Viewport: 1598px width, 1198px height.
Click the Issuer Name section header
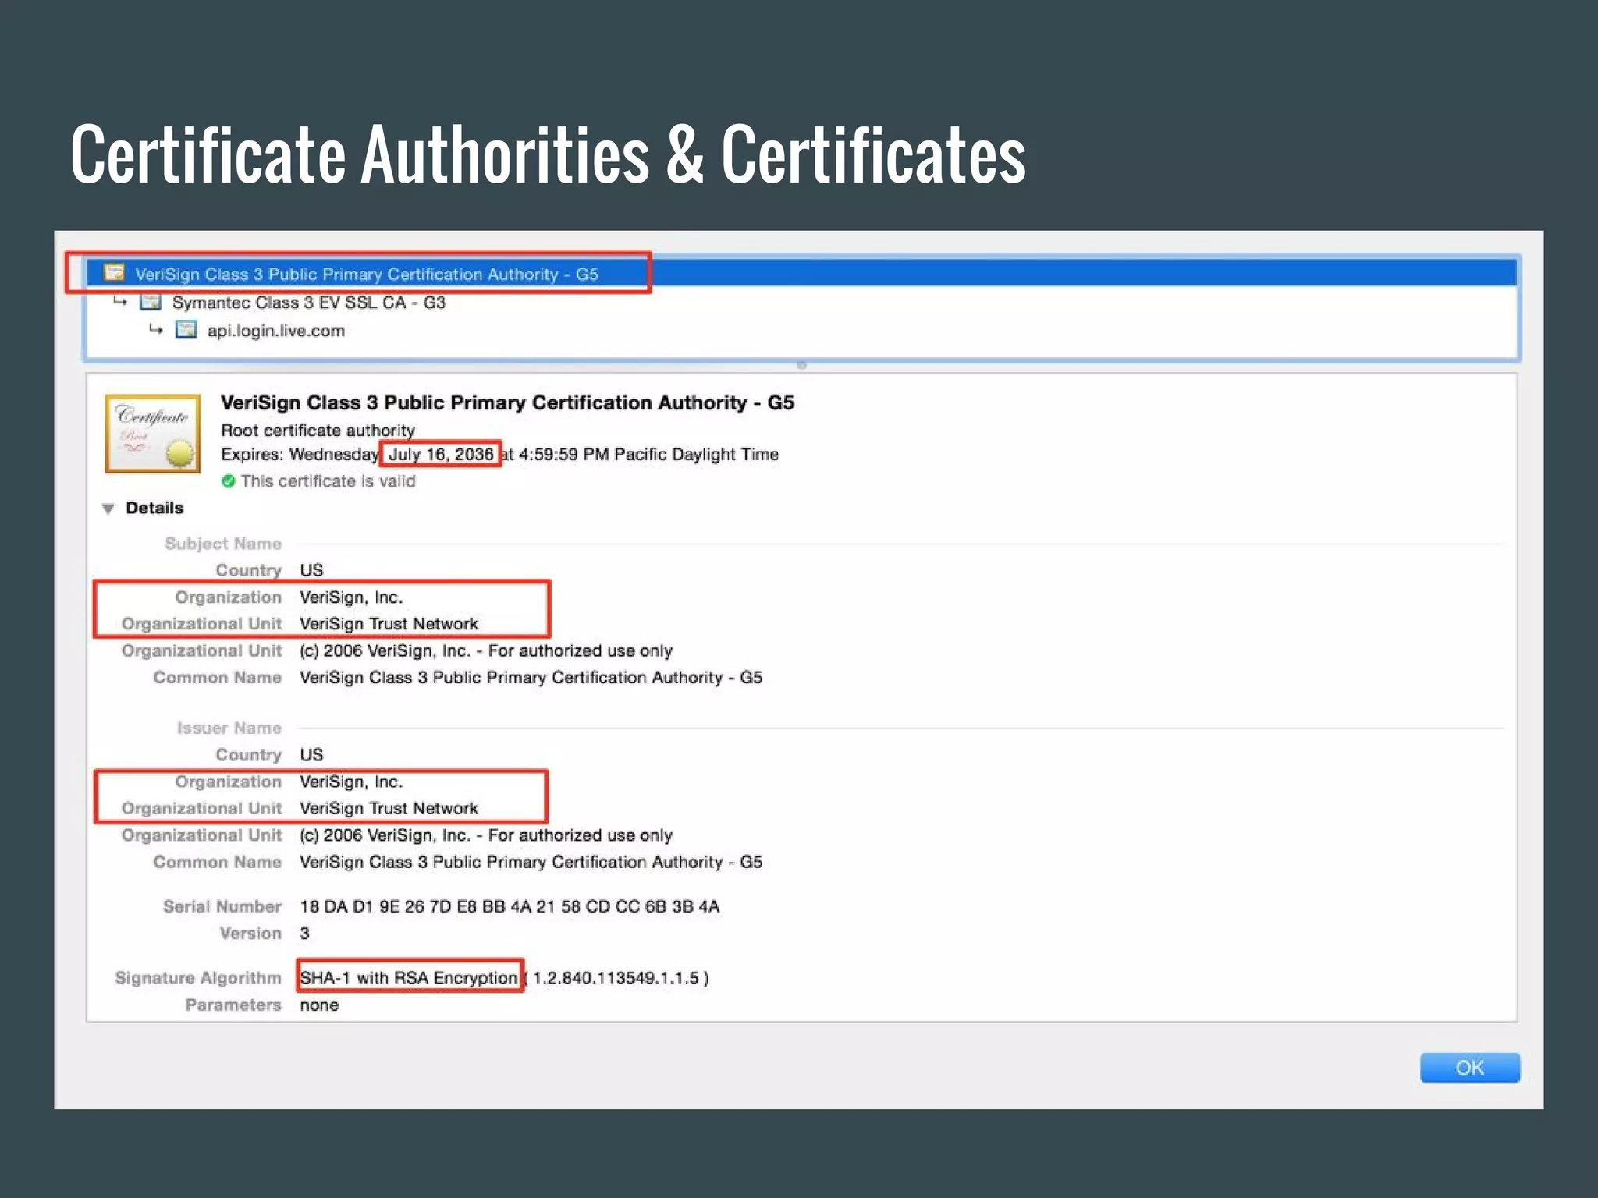229,728
